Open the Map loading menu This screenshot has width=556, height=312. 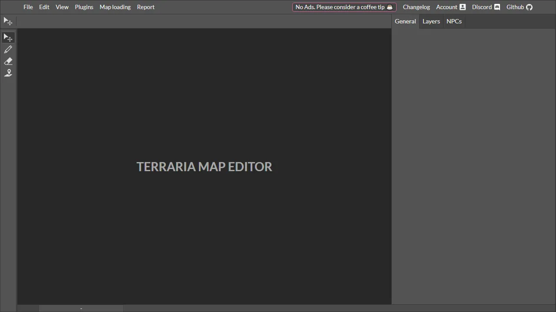pos(115,7)
